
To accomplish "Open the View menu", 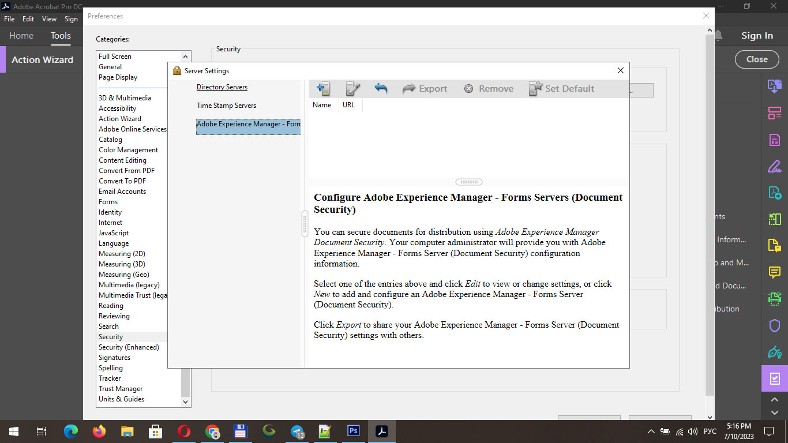I will pos(50,19).
